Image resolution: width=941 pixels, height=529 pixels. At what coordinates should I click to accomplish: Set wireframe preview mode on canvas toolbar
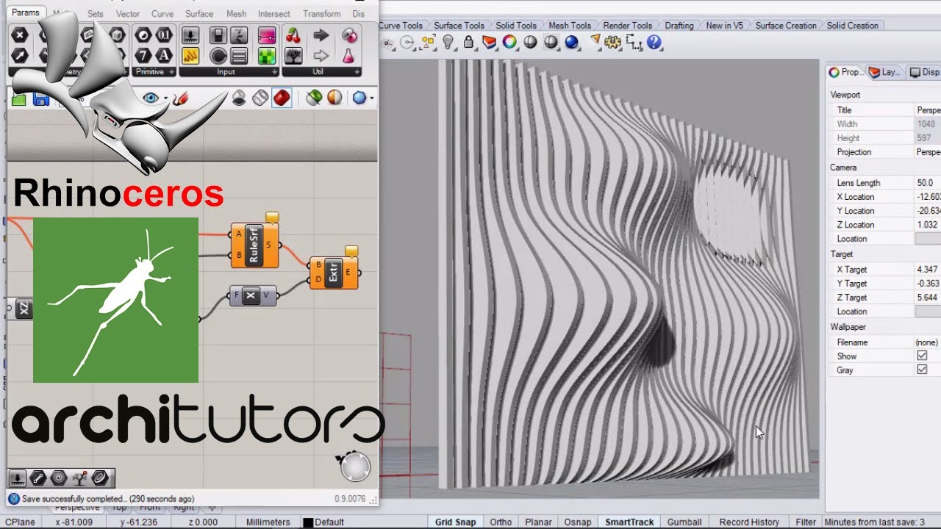[x=260, y=98]
